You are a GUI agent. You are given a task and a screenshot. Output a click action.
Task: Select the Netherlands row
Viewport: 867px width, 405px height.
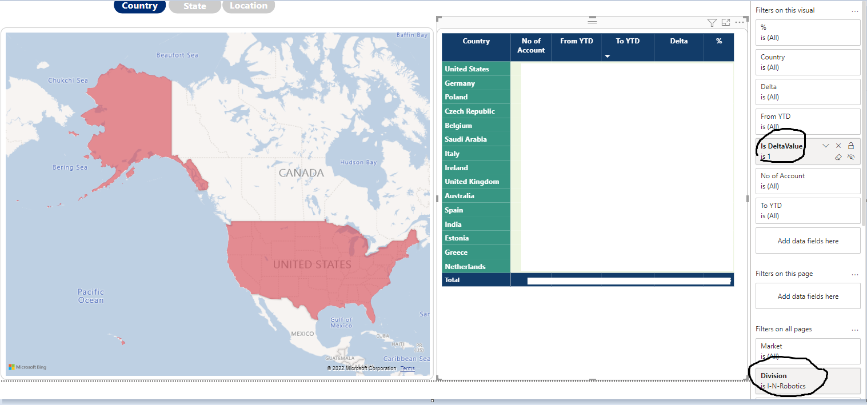click(476, 266)
